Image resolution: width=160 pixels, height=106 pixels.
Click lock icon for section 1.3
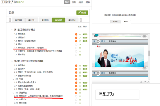pyautogui.click(x=80, y=41)
